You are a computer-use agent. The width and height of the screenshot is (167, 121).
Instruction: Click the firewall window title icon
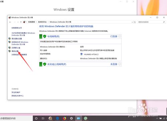(x=10, y=17)
